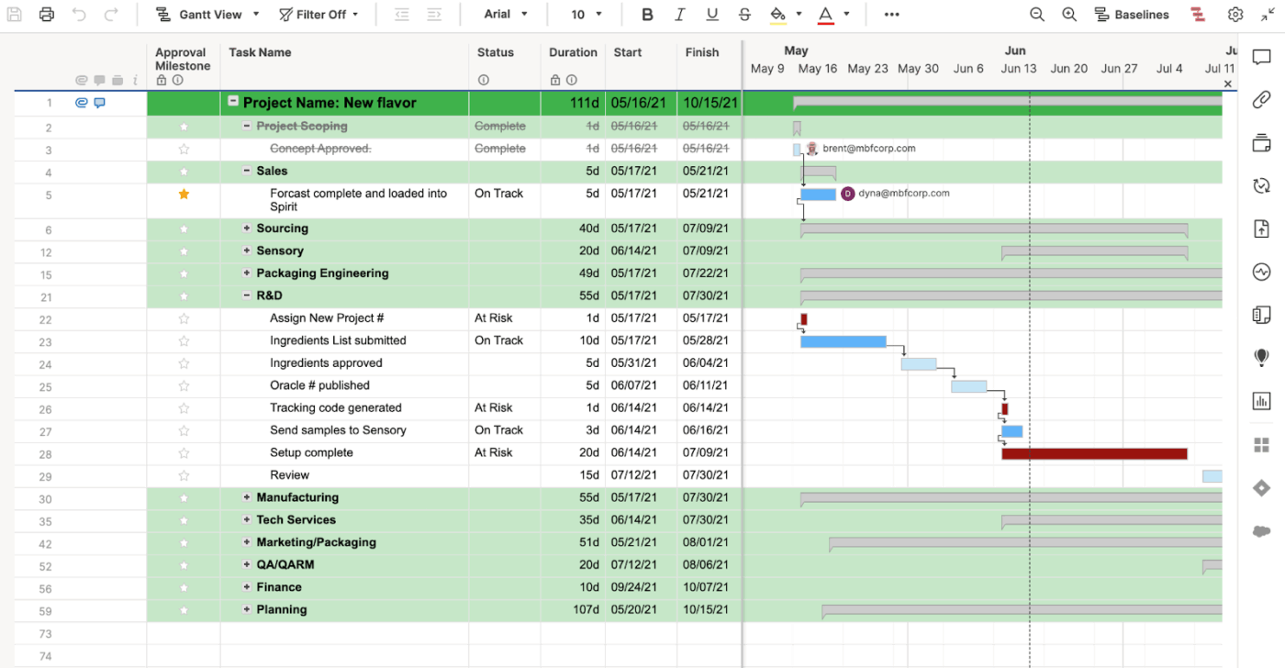Click the Baselines button
This screenshot has width=1285, height=668.
click(x=1131, y=14)
